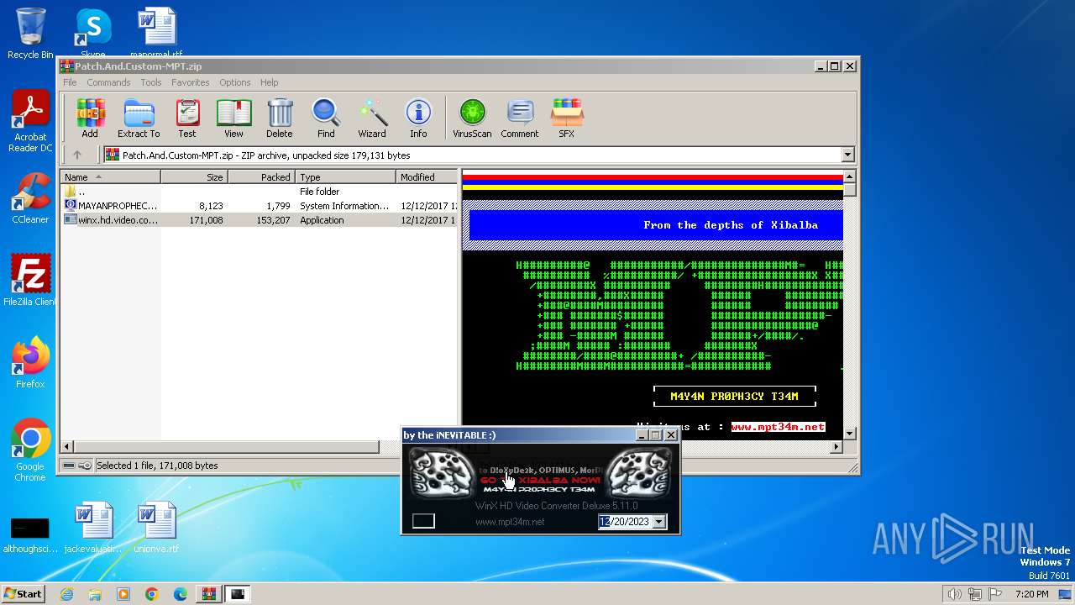This screenshot has height=605, width=1075.
Task: Click status bar drive icon
Action: coord(69,465)
